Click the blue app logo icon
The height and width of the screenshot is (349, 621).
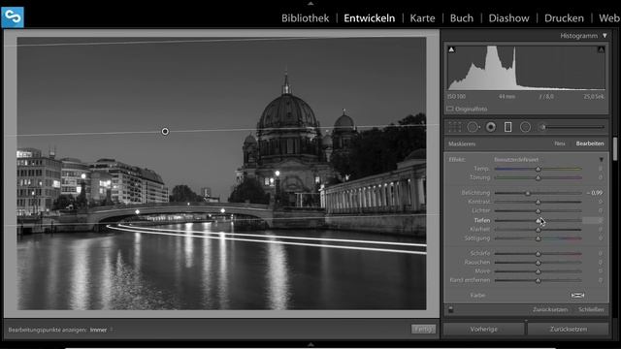pos(13,17)
